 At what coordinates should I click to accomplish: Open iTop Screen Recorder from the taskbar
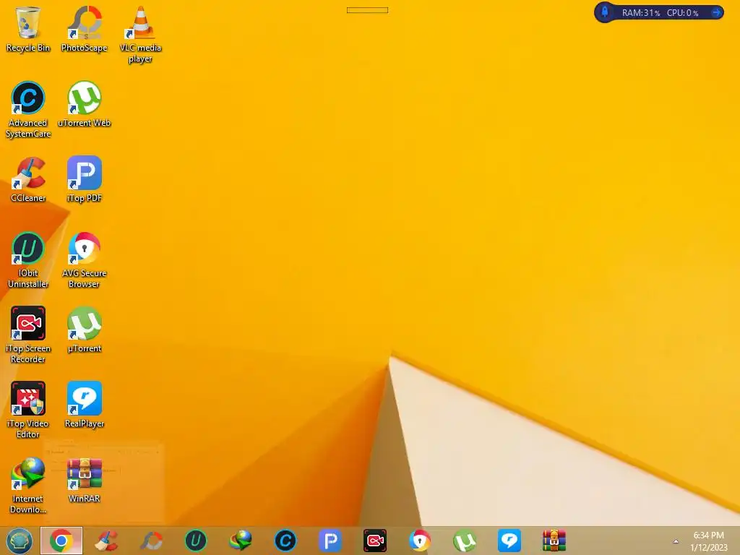[x=375, y=541]
